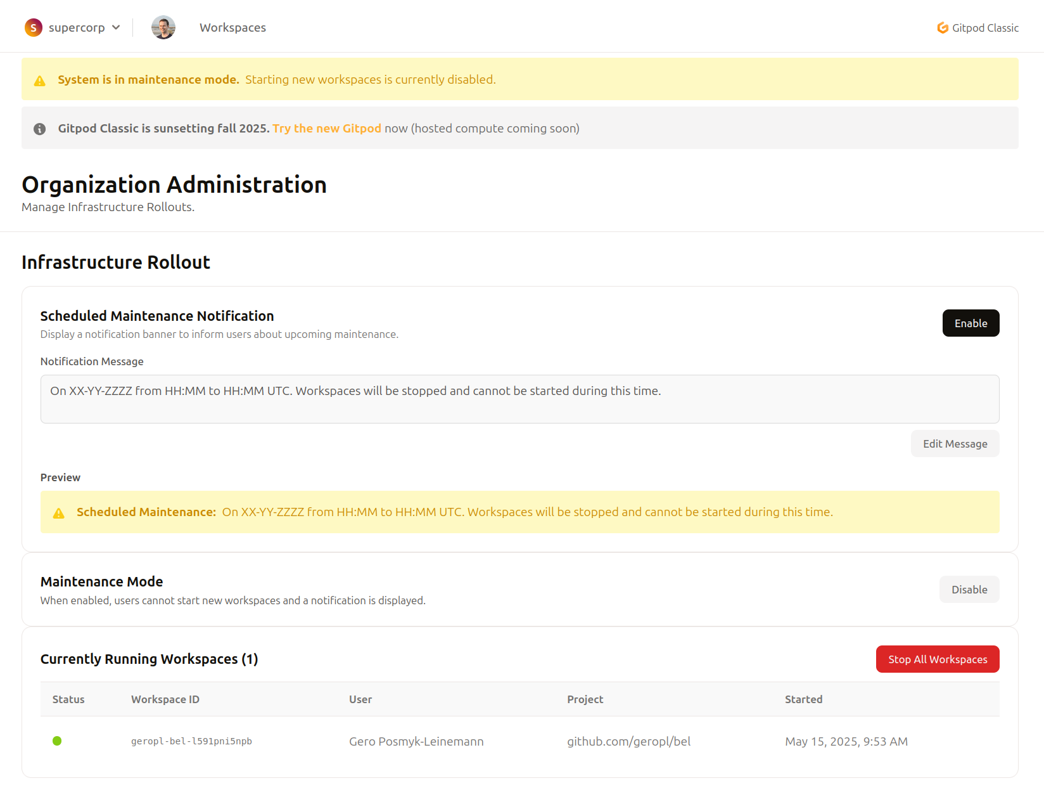Select workspace ID geropl-bel-l591pni5npb
The height and width of the screenshot is (790, 1044).
click(191, 741)
